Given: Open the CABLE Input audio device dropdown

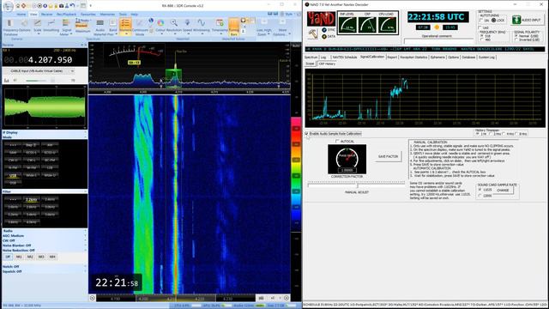Looking at the screenshot, I should click(x=41, y=71).
